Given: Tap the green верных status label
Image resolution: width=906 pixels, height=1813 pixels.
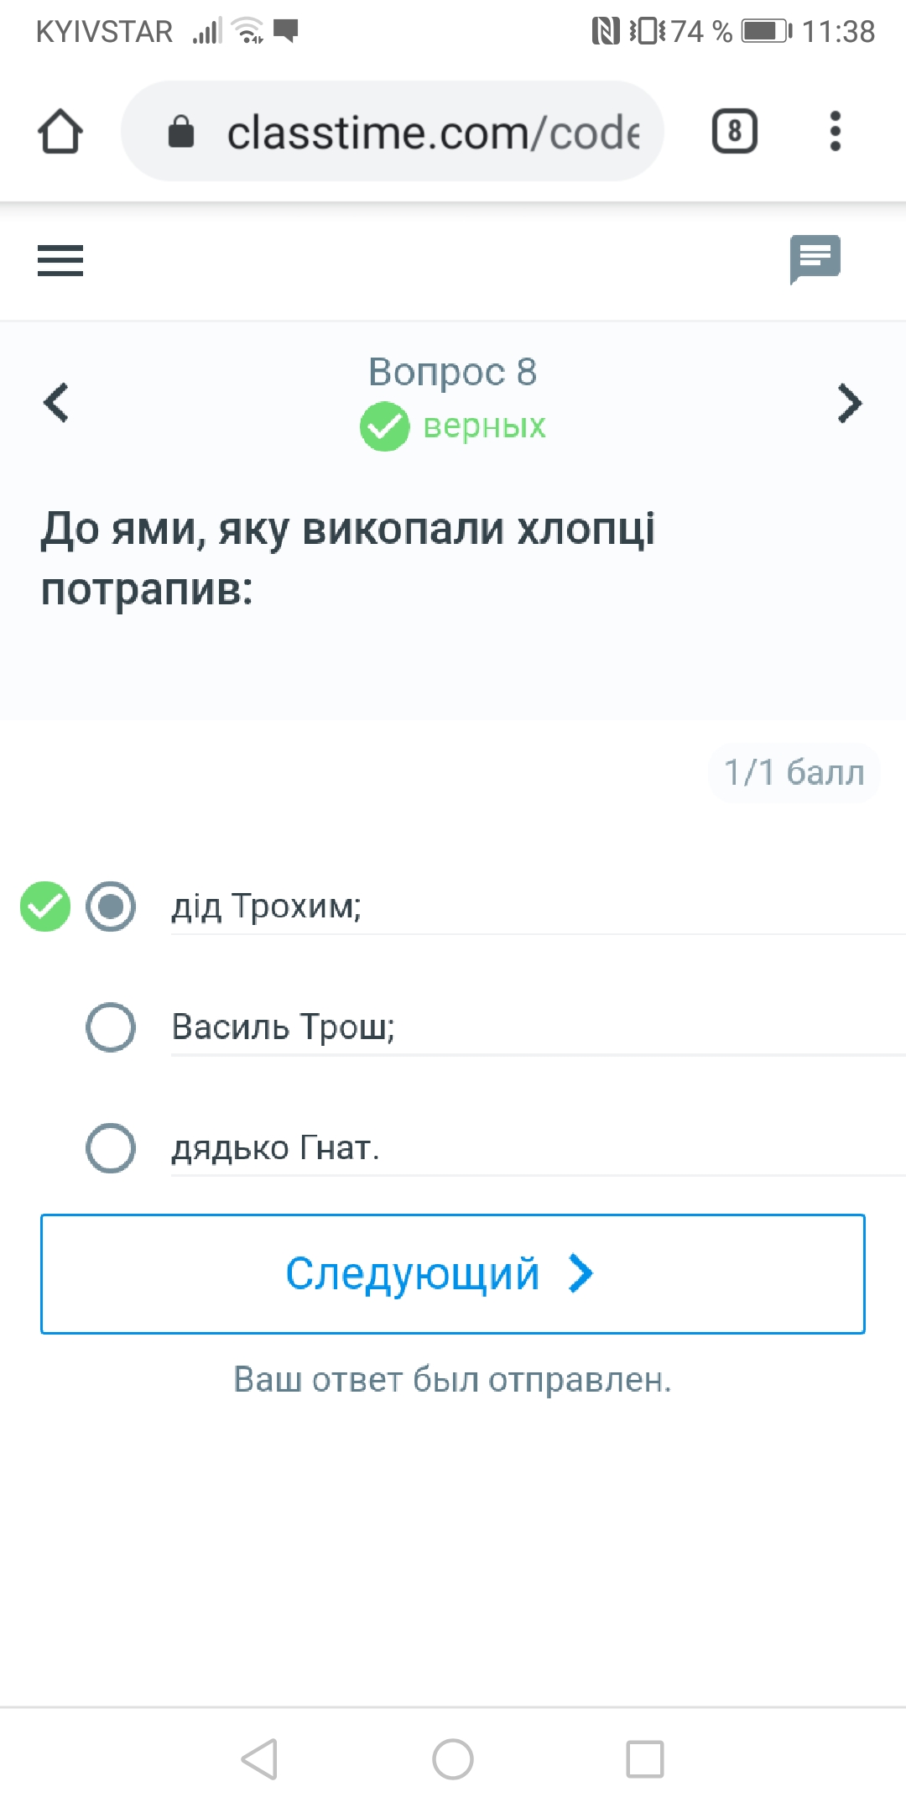Looking at the screenshot, I should pyautogui.click(x=484, y=426).
